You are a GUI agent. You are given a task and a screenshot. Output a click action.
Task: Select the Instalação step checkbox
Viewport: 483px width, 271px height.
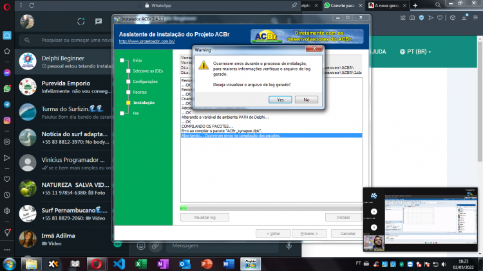[128, 103]
